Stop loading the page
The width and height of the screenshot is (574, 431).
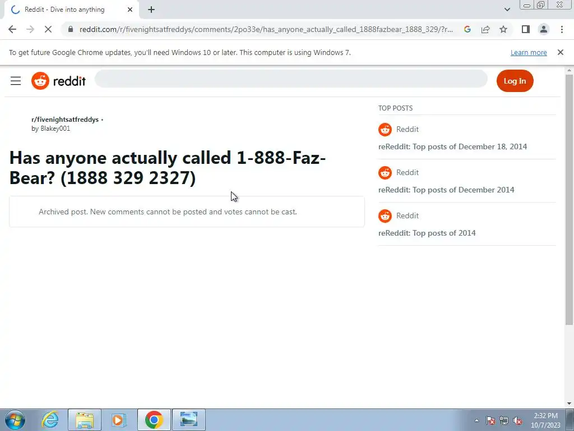pos(48,29)
